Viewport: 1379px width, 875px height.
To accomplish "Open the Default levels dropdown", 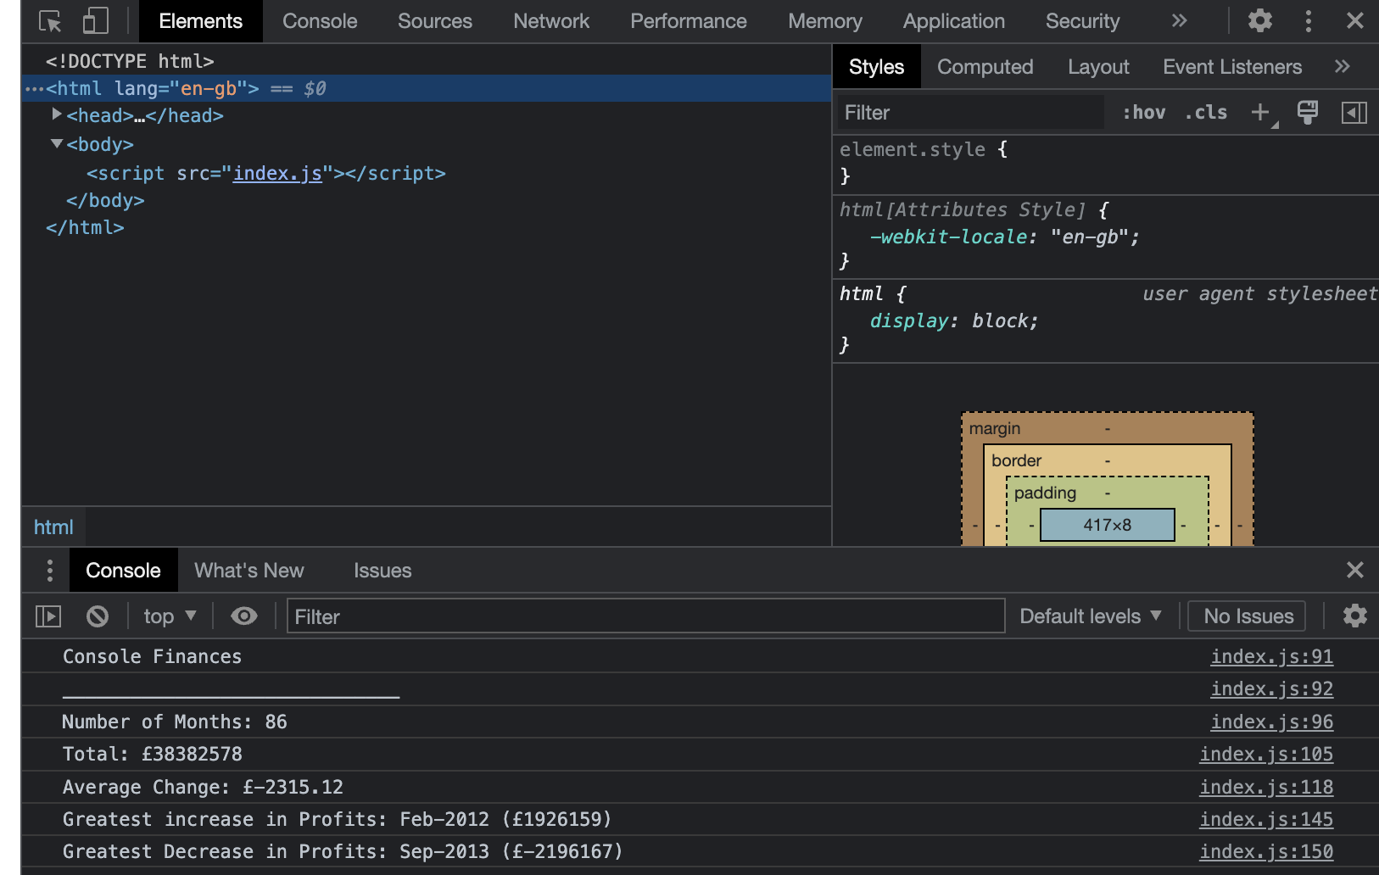I will [x=1091, y=616].
